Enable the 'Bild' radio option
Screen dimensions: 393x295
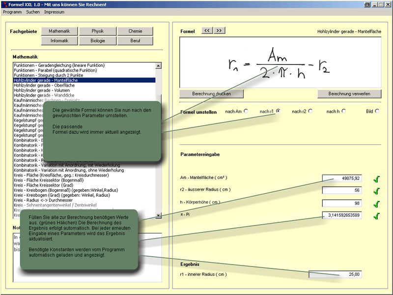377,111
